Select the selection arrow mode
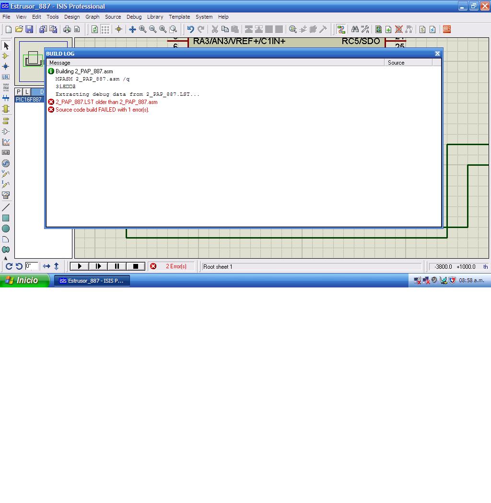This screenshot has height=503, width=491. click(x=6, y=46)
